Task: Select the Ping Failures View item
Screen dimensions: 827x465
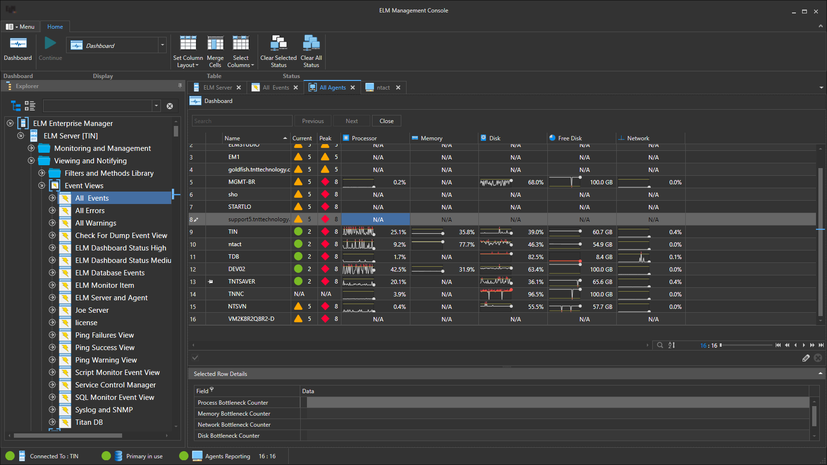Action: point(104,335)
